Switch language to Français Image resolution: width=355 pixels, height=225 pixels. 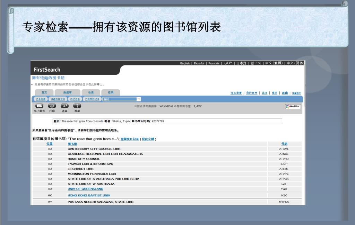[x=214, y=63]
